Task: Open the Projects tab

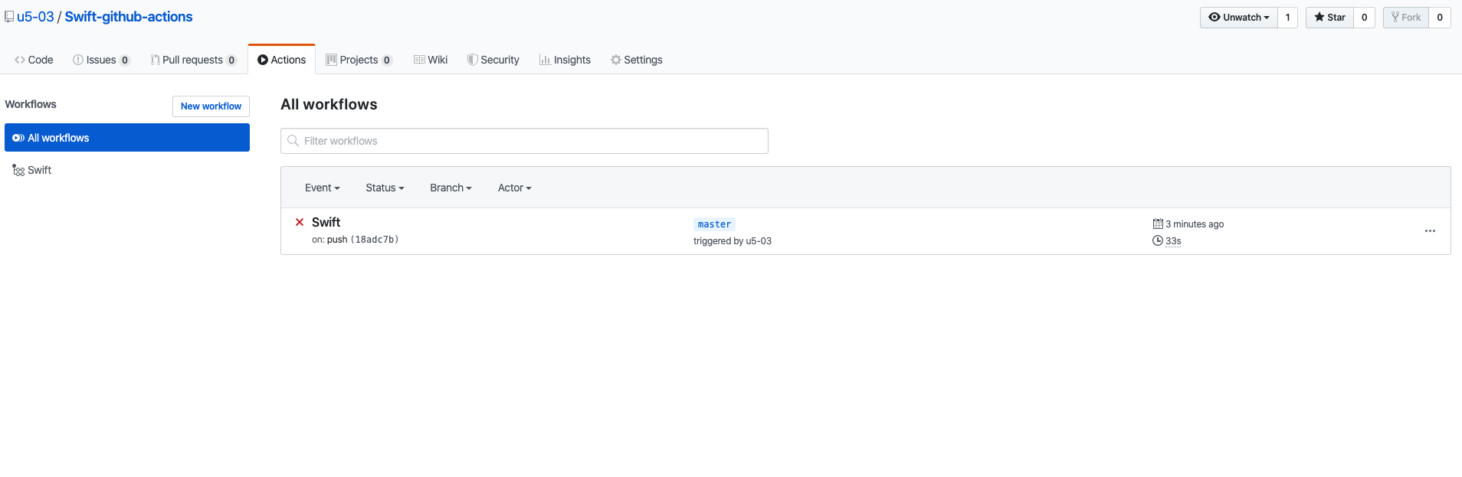Action: pyautogui.click(x=359, y=60)
